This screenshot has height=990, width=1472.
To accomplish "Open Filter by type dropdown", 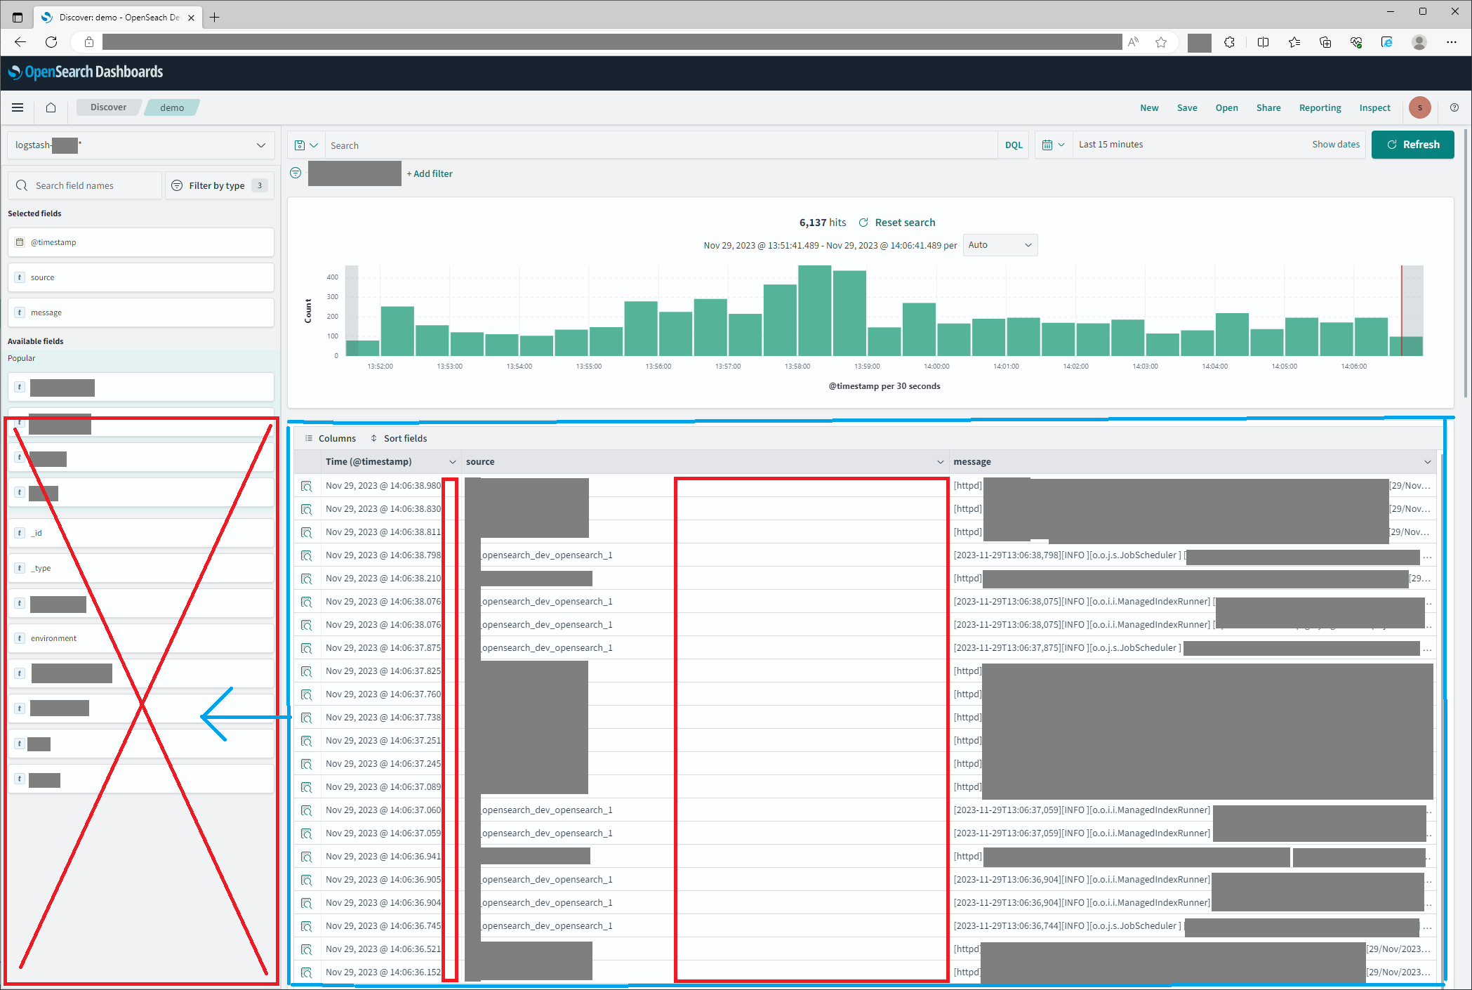I will tap(220, 185).
